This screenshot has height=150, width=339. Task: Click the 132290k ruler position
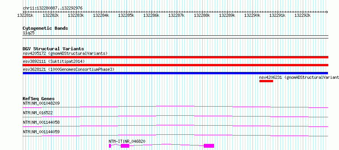252,15
